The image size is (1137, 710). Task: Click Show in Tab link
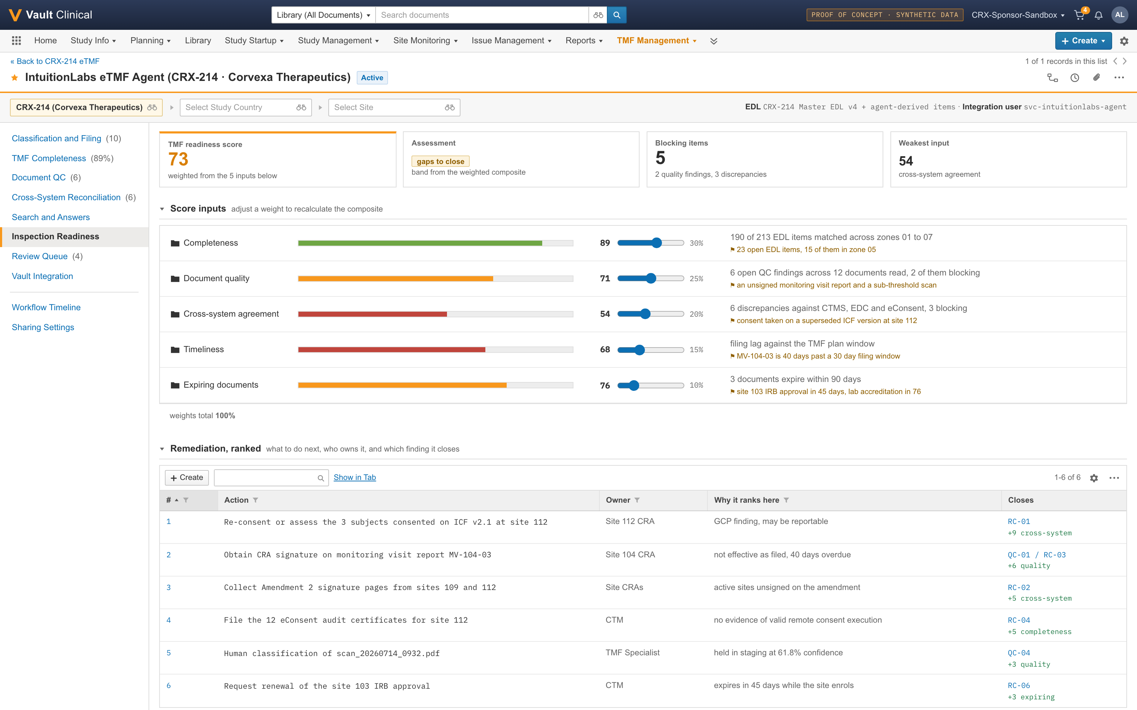(355, 477)
